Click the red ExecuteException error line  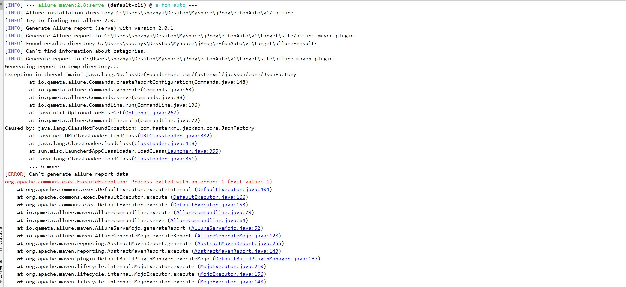[139, 182]
